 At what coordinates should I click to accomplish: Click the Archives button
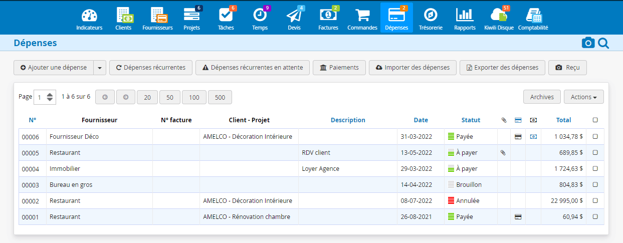click(542, 97)
